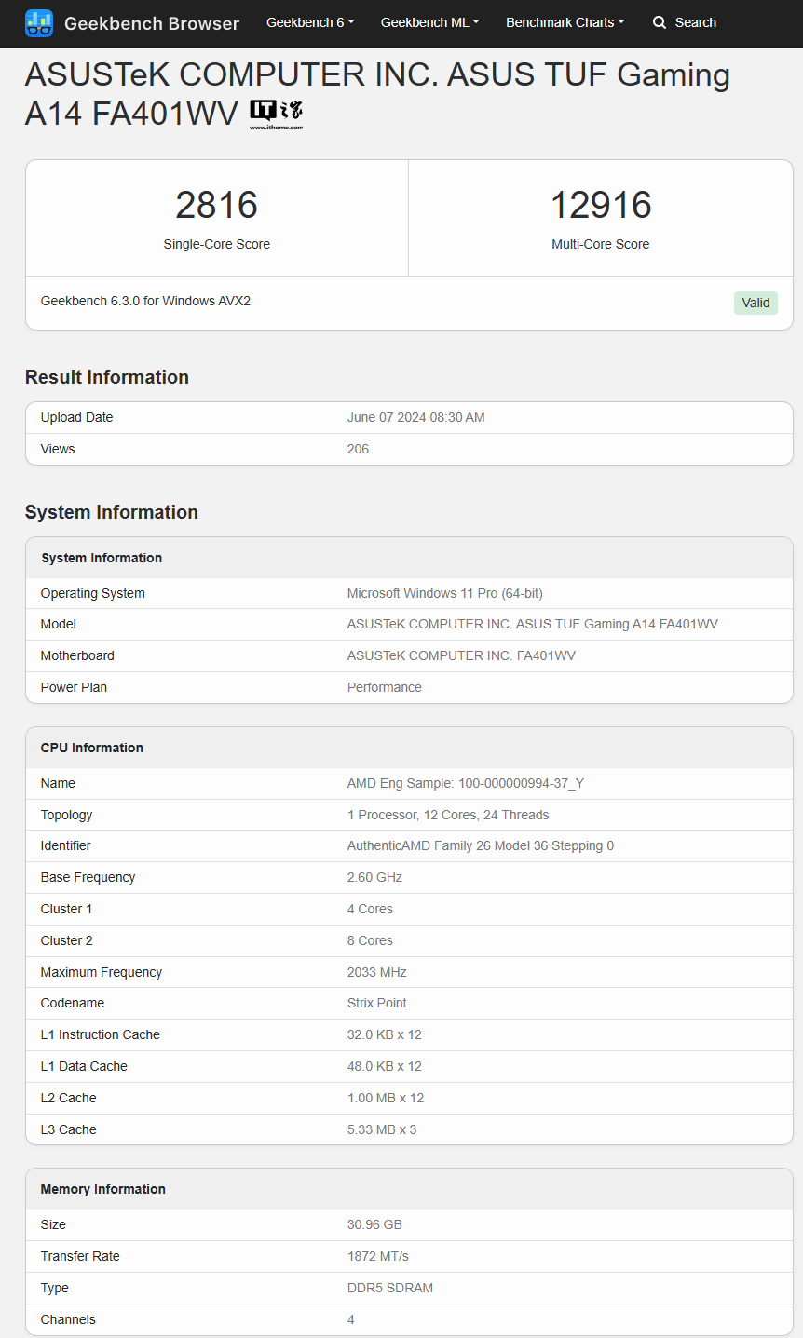
Task: Click the search magnifier icon
Action: [x=660, y=22]
